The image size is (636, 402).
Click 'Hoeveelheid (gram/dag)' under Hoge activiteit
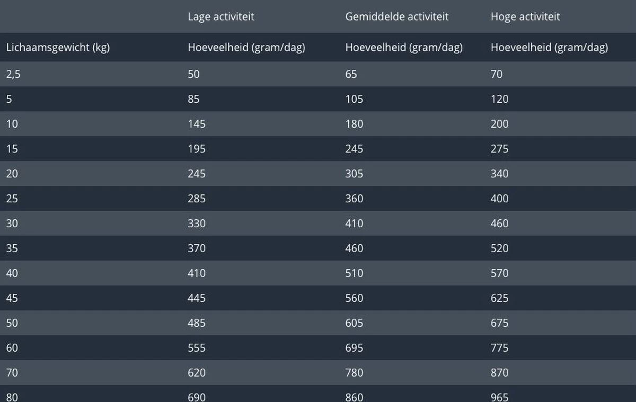tap(549, 47)
